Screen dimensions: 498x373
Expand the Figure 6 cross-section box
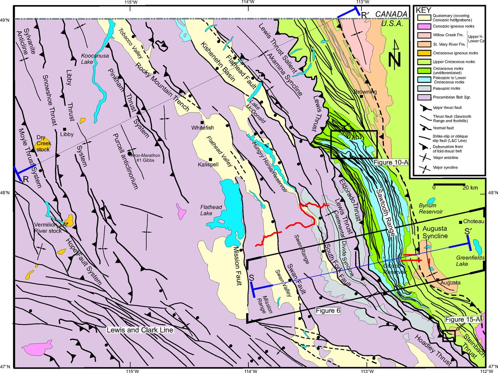(x=328, y=310)
